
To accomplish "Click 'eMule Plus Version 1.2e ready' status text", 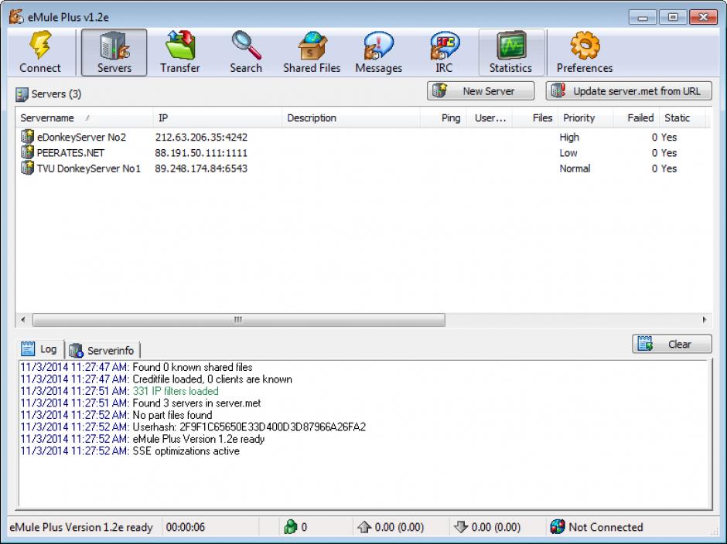I will click(80, 527).
